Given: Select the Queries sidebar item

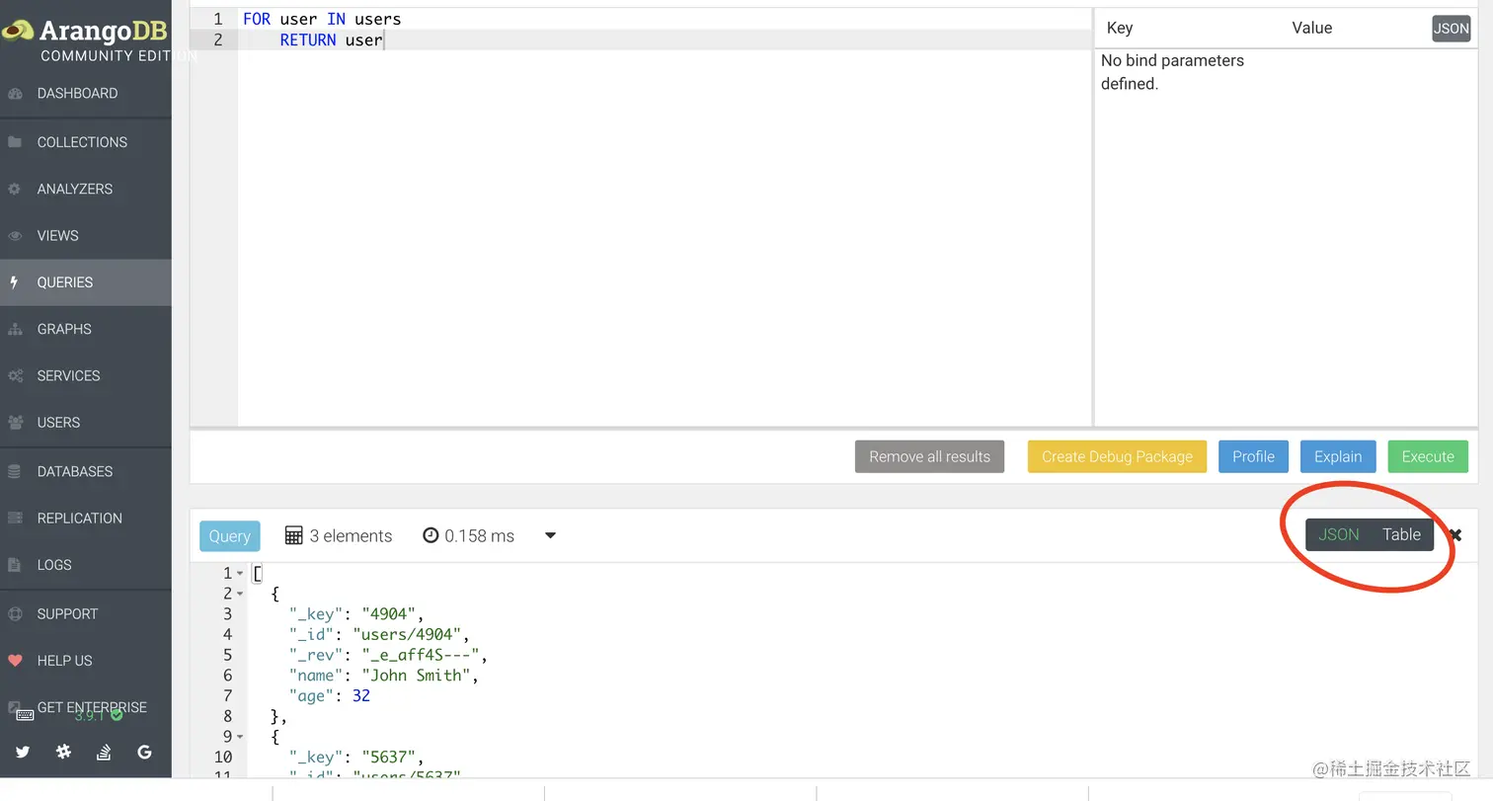Looking at the screenshot, I should click(85, 282).
